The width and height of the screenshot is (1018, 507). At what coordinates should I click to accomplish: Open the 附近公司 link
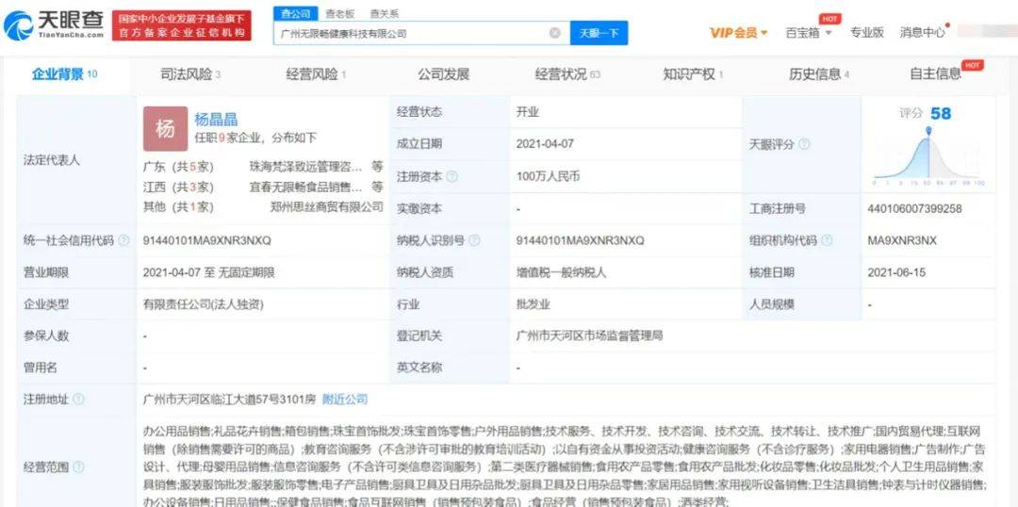click(345, 400)
